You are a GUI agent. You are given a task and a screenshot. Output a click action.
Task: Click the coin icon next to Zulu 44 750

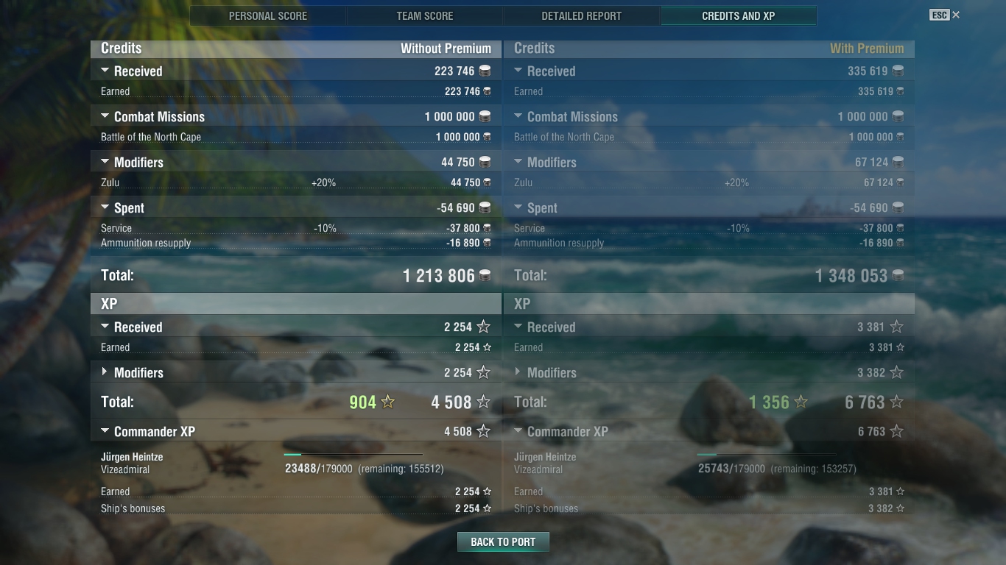(487, 182)
